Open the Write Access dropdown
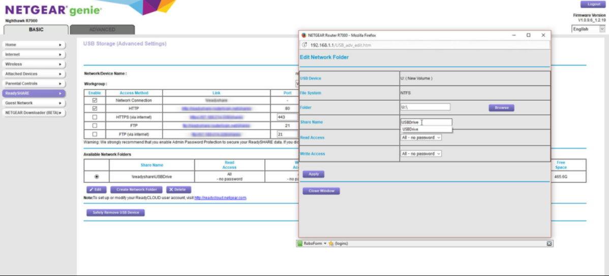The width and height of the screenshot is (609, 276). click(421, 154)
